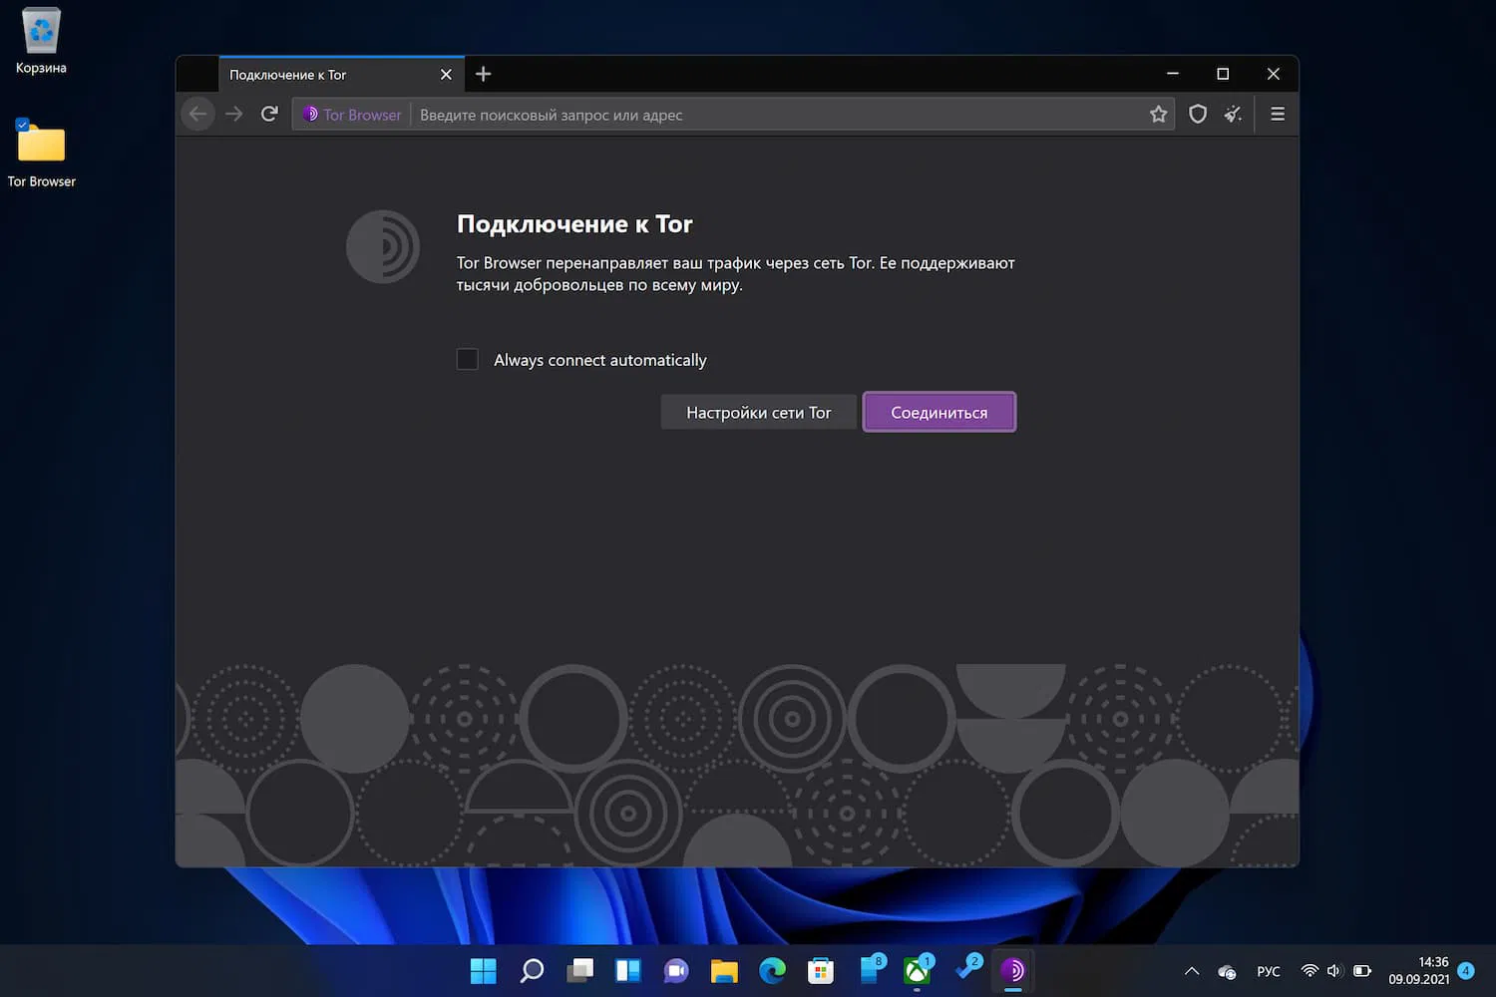Go forward with the forward arrow
Screen dimensions: 1496x997
click(234, 115)
